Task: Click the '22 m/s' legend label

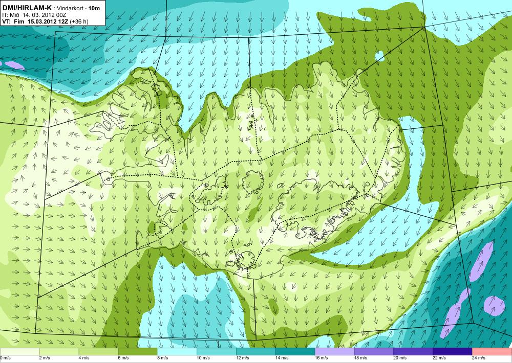Action: pos(439,358)
